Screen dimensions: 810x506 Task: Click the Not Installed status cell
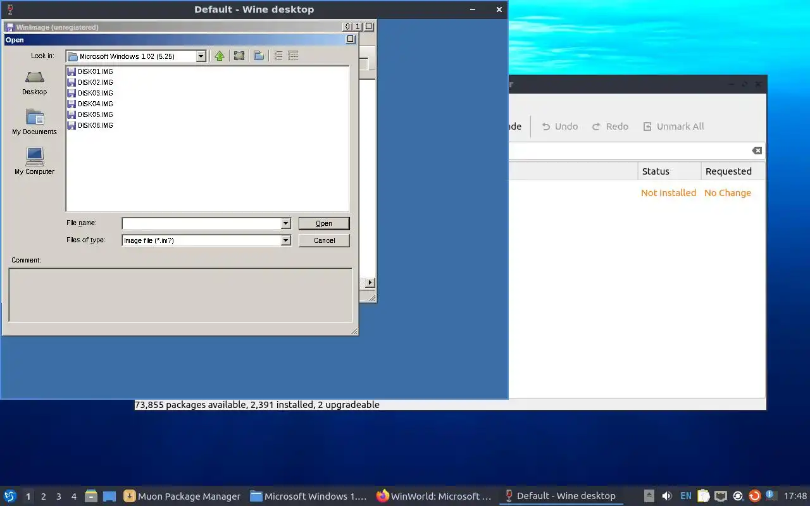668,193
